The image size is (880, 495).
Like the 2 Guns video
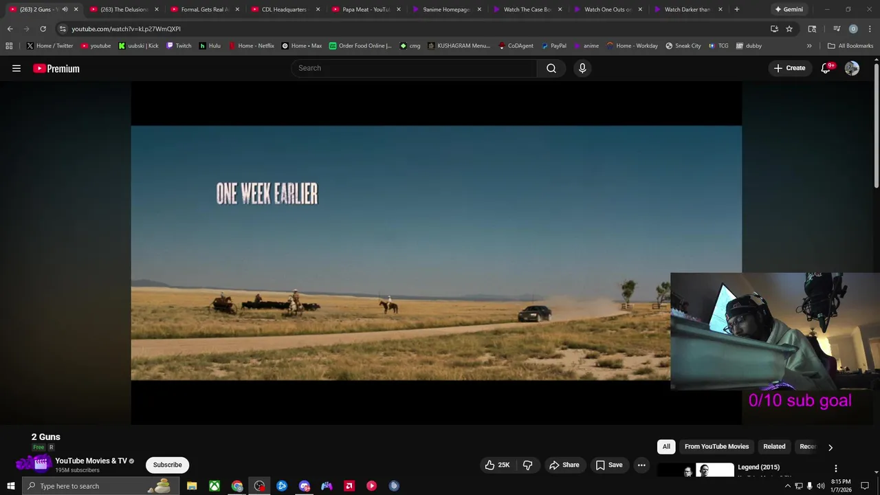click(x=498, y=465)
